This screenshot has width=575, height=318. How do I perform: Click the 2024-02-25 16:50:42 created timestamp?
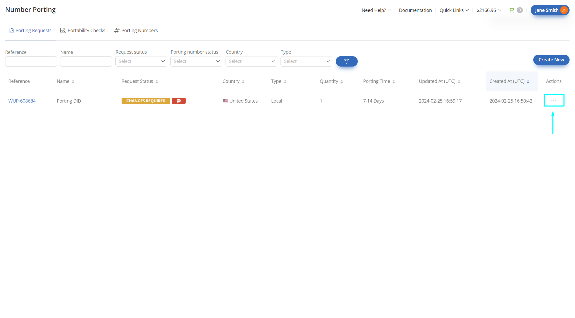(511, 101)
